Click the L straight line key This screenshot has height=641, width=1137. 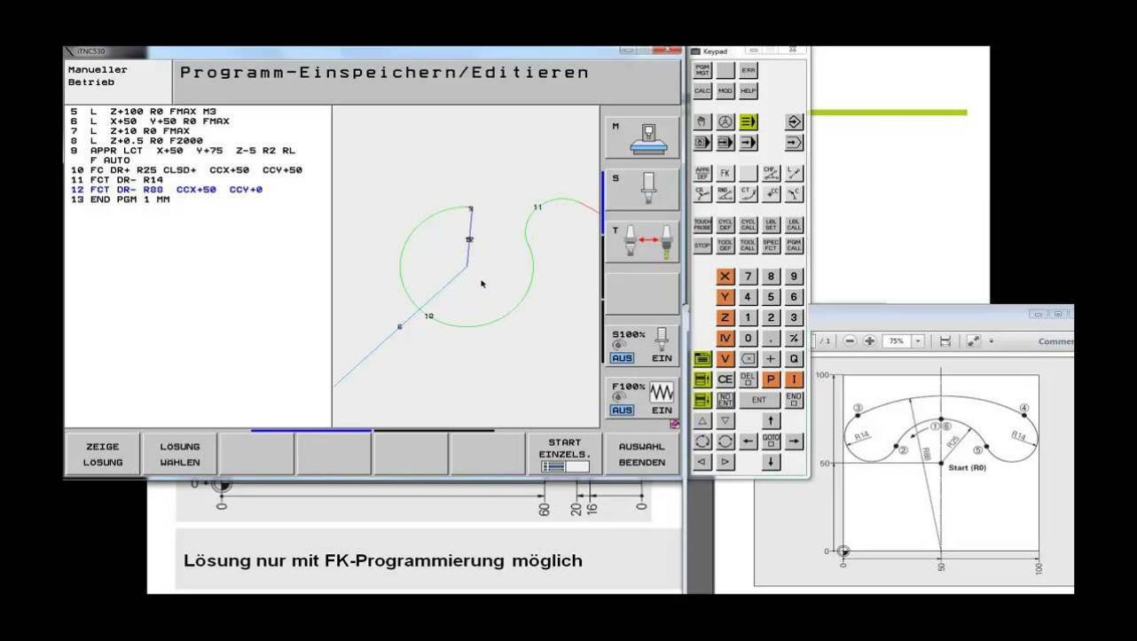794,174
